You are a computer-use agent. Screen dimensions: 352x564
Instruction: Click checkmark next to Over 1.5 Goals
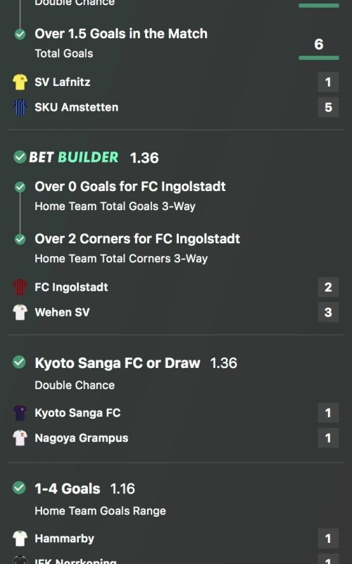20,34
